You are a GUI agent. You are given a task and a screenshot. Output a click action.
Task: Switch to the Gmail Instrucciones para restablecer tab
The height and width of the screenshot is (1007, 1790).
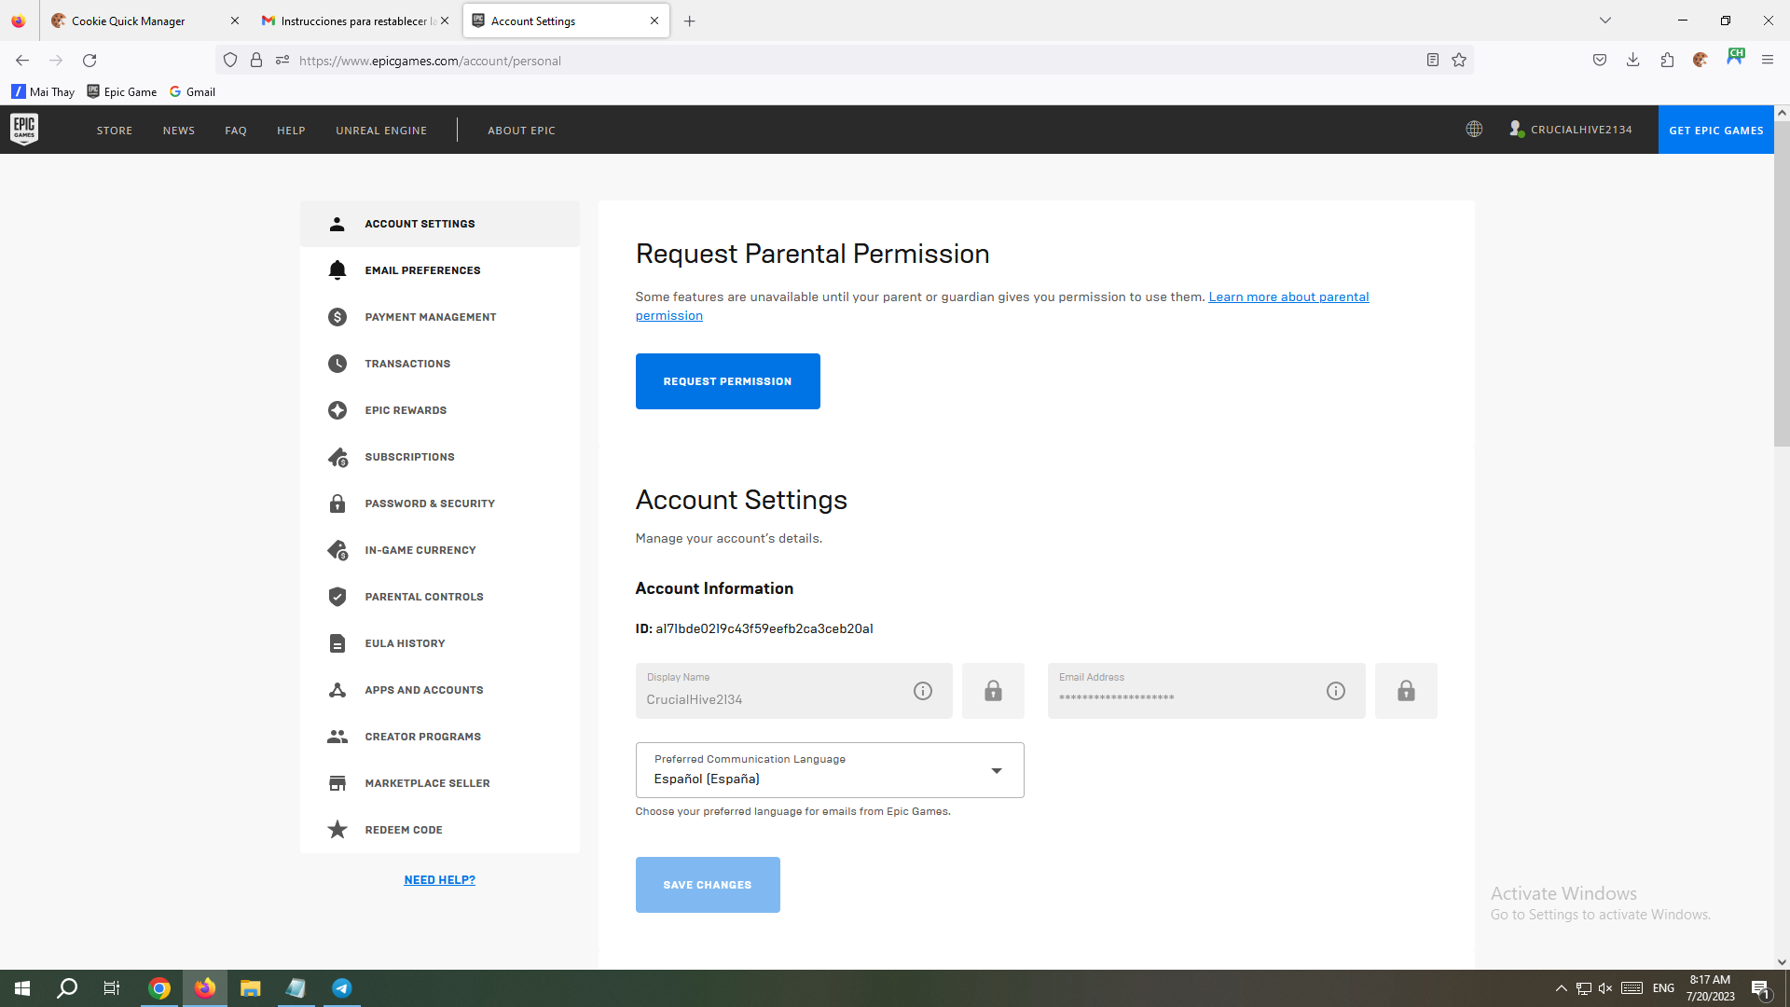354,21
